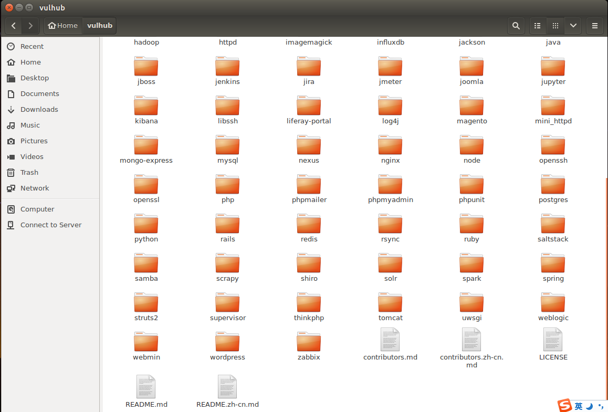Click the hadoop folder label

(146, 42)
